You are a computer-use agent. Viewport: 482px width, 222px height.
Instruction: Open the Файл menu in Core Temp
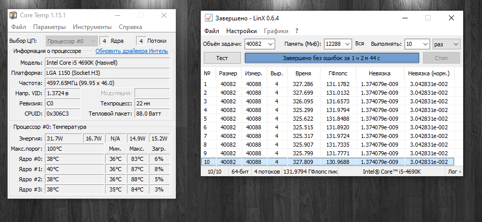point(18,27)
